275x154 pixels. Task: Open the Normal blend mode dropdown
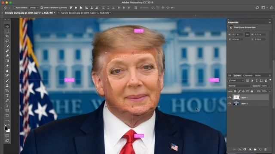pos(240,86)
